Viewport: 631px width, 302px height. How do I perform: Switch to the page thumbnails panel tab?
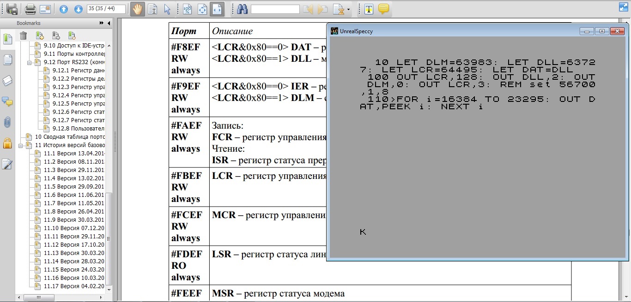point(7,60)
